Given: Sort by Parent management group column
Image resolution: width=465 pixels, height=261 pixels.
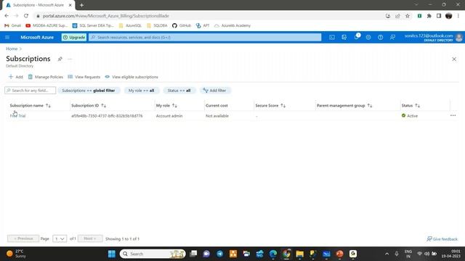Looking at the screenshot, I should 344,106.
